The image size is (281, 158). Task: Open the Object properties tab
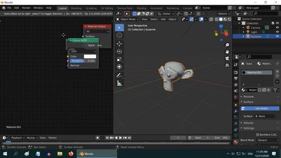point(236,105)
